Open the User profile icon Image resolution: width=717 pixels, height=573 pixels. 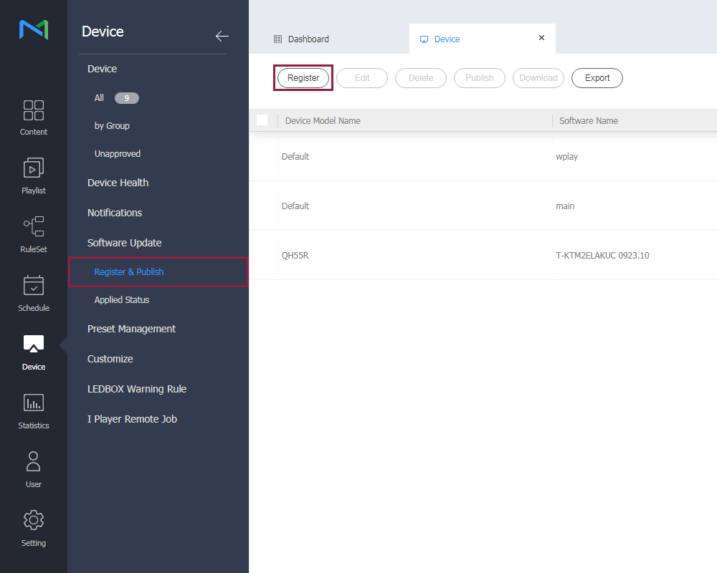coord(34,462)
